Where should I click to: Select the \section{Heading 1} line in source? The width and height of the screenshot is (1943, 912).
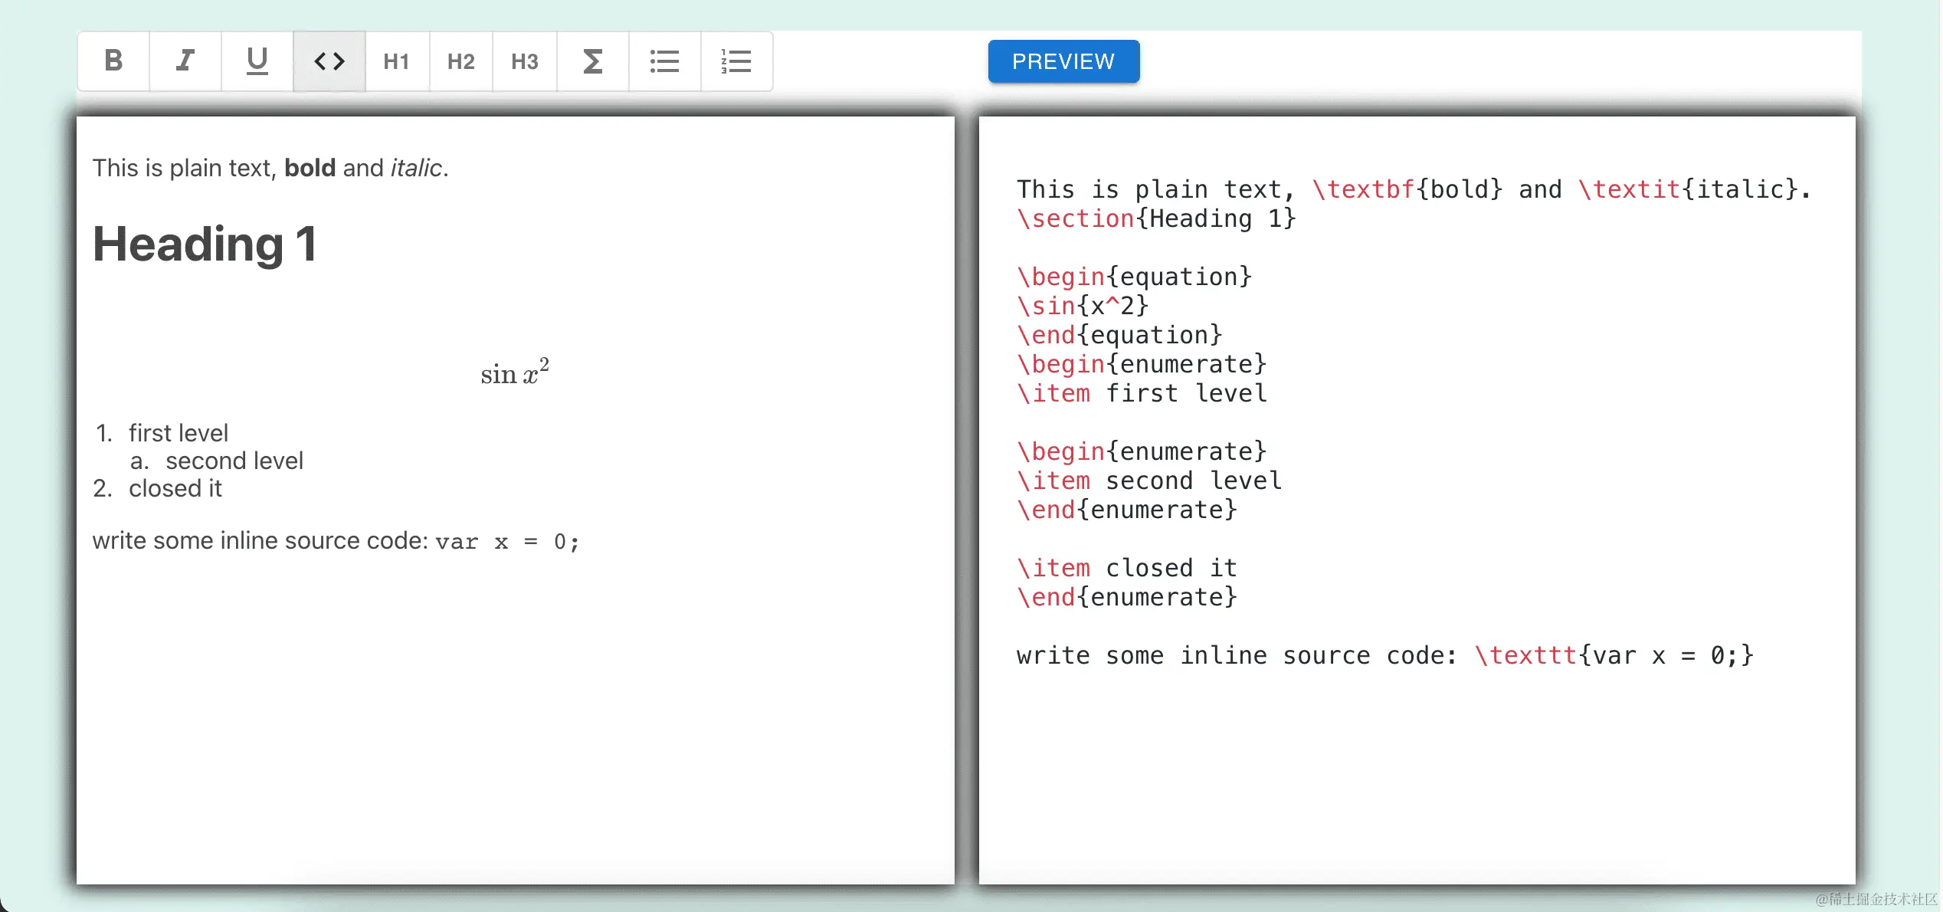1156,218
